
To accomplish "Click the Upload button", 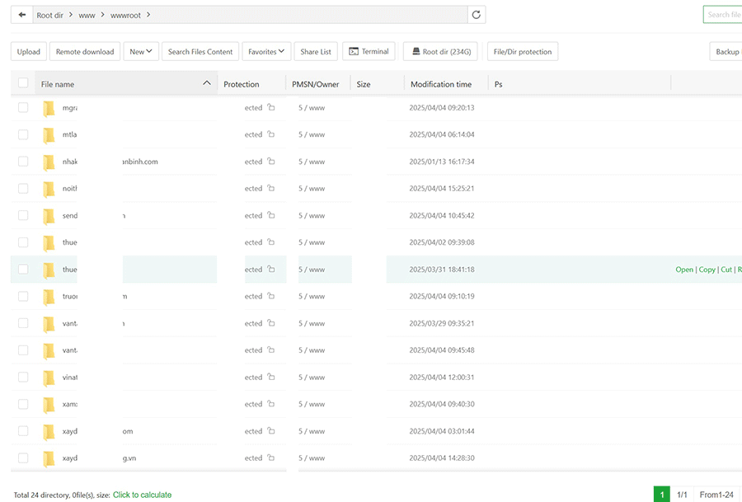I will [x=29, y=51].
